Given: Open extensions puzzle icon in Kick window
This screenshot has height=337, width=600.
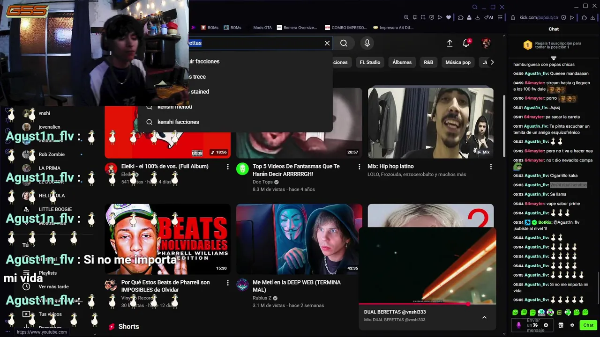Looking at the screenshot, I should (584, 18).
